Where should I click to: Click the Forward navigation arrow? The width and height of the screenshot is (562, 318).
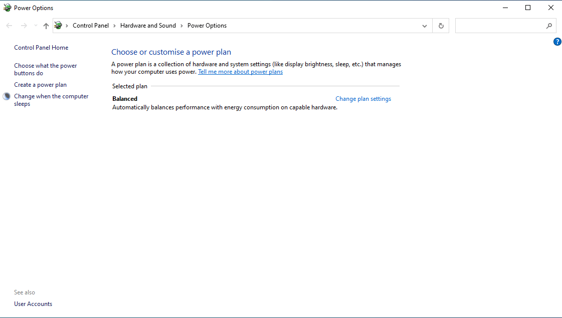point(24,26)
